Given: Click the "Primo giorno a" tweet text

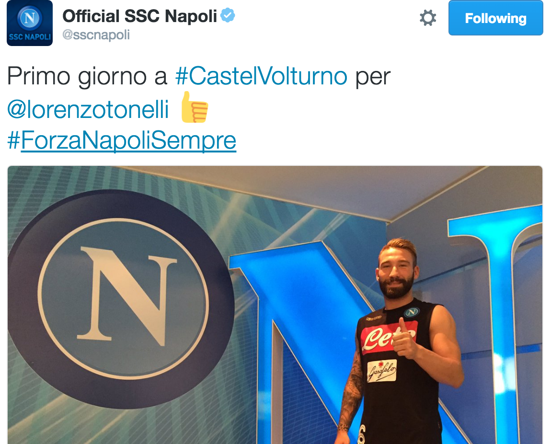Looking at the screenshot, I should (x=87, y=76).
